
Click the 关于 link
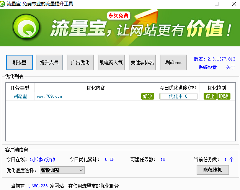[x=230, y=67]
